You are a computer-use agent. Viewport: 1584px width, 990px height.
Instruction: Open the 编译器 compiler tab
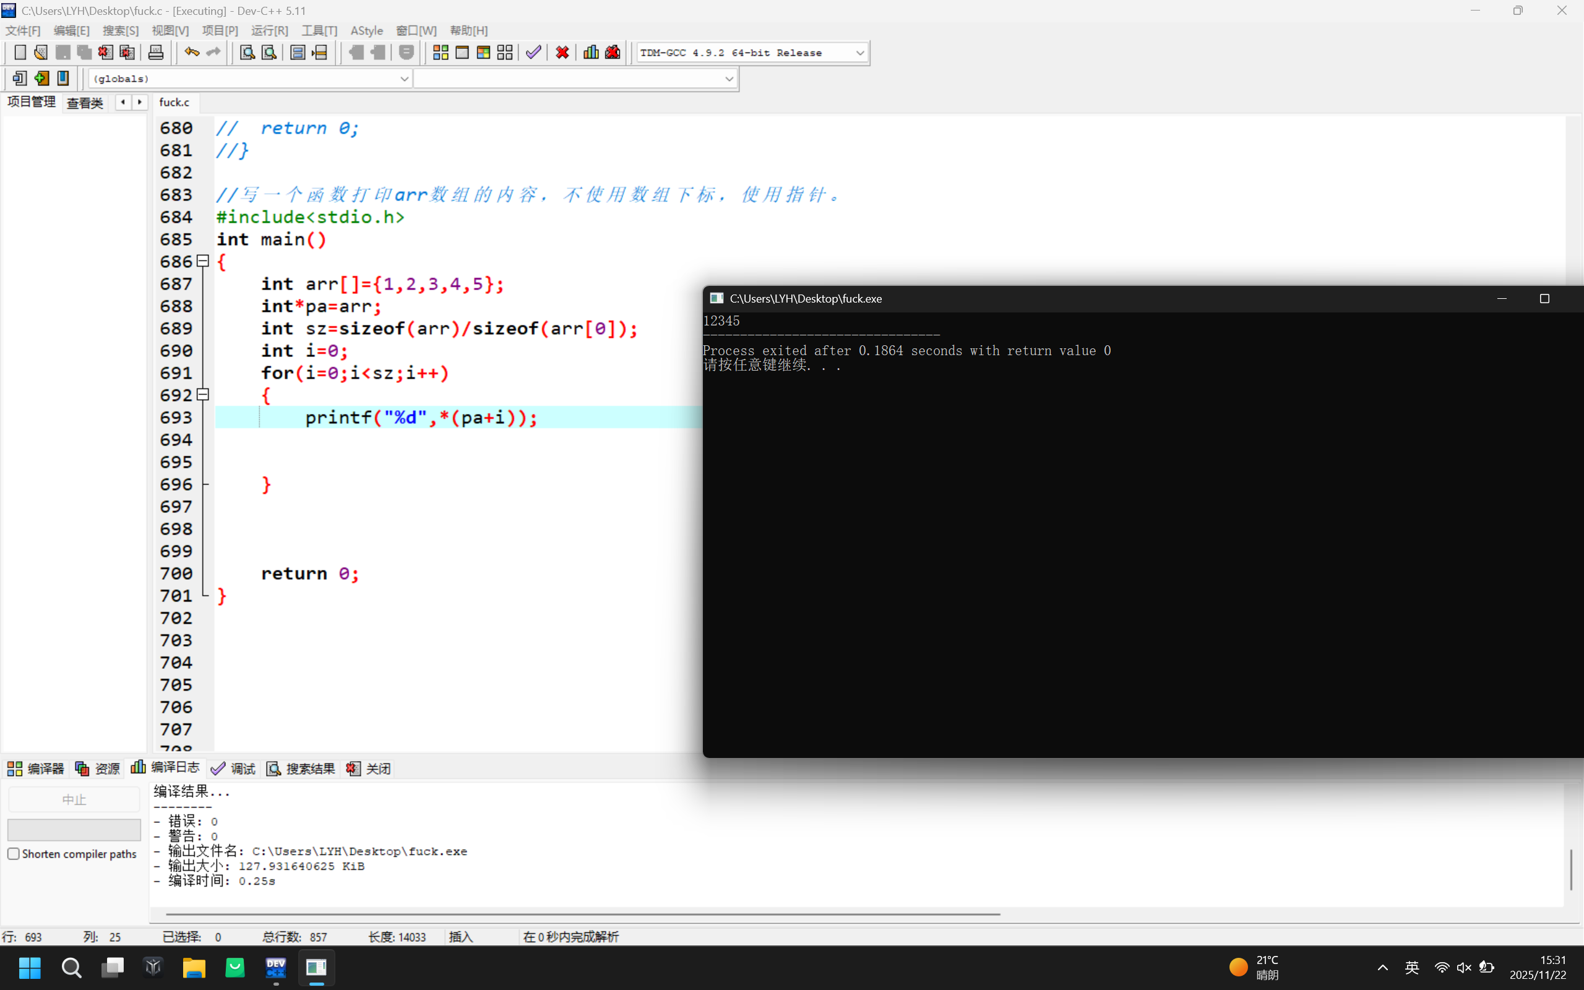point(36,768)
